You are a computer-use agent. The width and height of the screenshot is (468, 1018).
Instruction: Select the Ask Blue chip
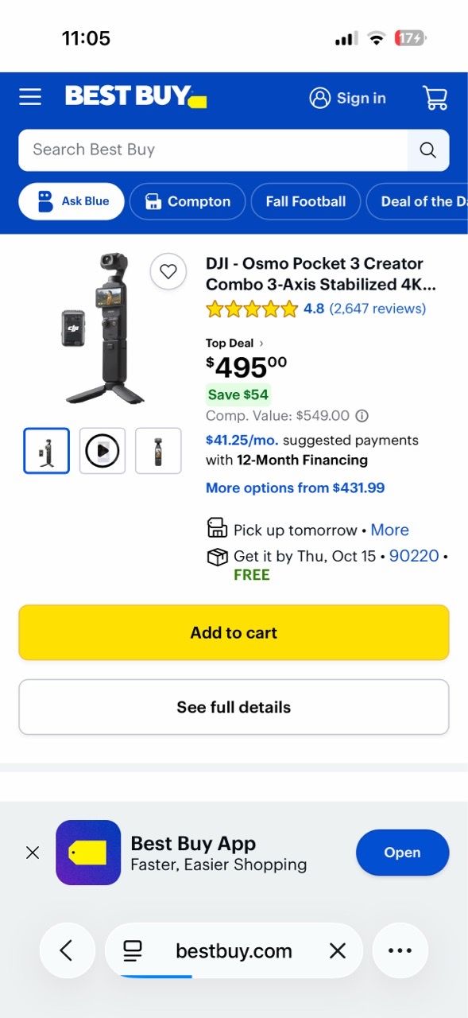72,201
